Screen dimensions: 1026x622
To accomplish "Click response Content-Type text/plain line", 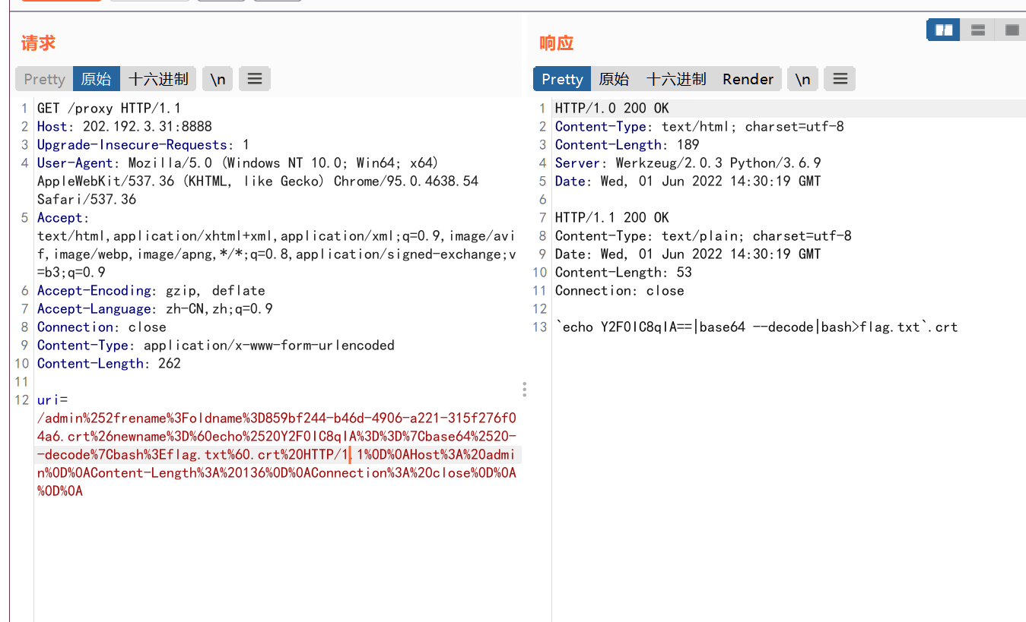I will coord(704,236).
